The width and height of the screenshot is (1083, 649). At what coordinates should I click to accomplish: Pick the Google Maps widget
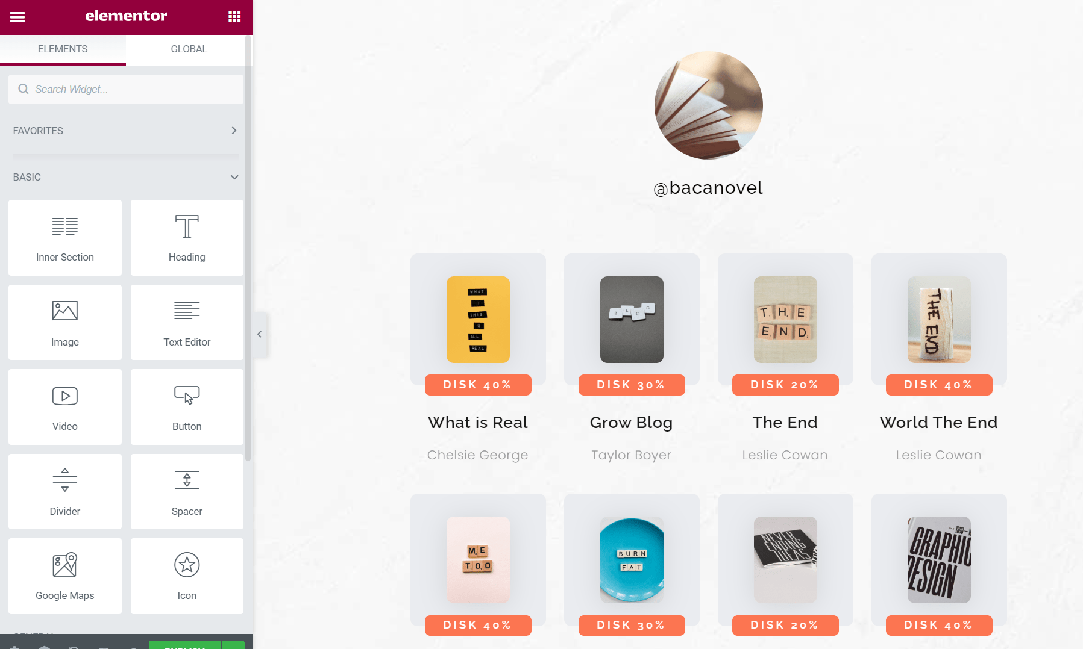pos(65,576)
